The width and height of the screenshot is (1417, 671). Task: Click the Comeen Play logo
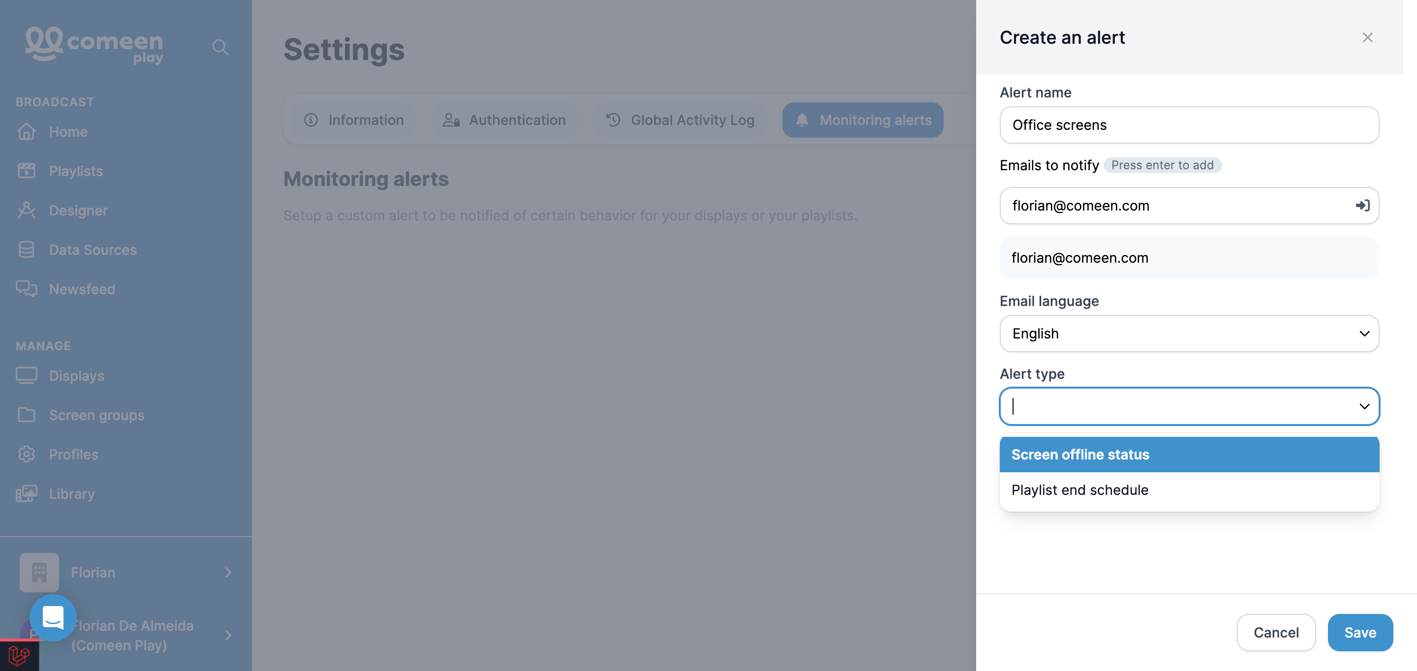94,45
